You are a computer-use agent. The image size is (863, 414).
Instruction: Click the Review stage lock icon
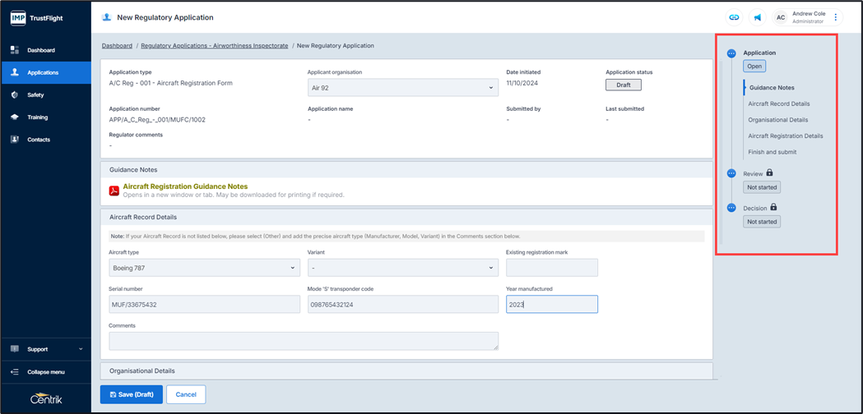point(770,173)
